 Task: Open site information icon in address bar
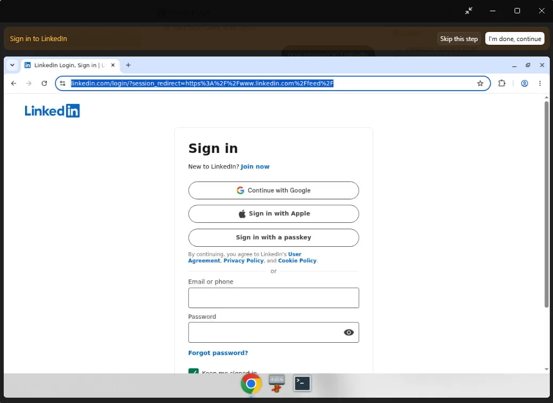click(63, 84)
